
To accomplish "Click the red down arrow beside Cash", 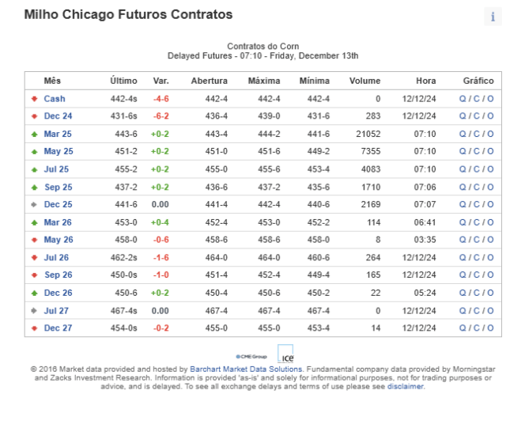I will point(34,99).
